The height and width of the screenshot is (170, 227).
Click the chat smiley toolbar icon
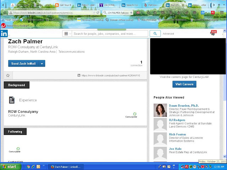click(x=195, y=13)
